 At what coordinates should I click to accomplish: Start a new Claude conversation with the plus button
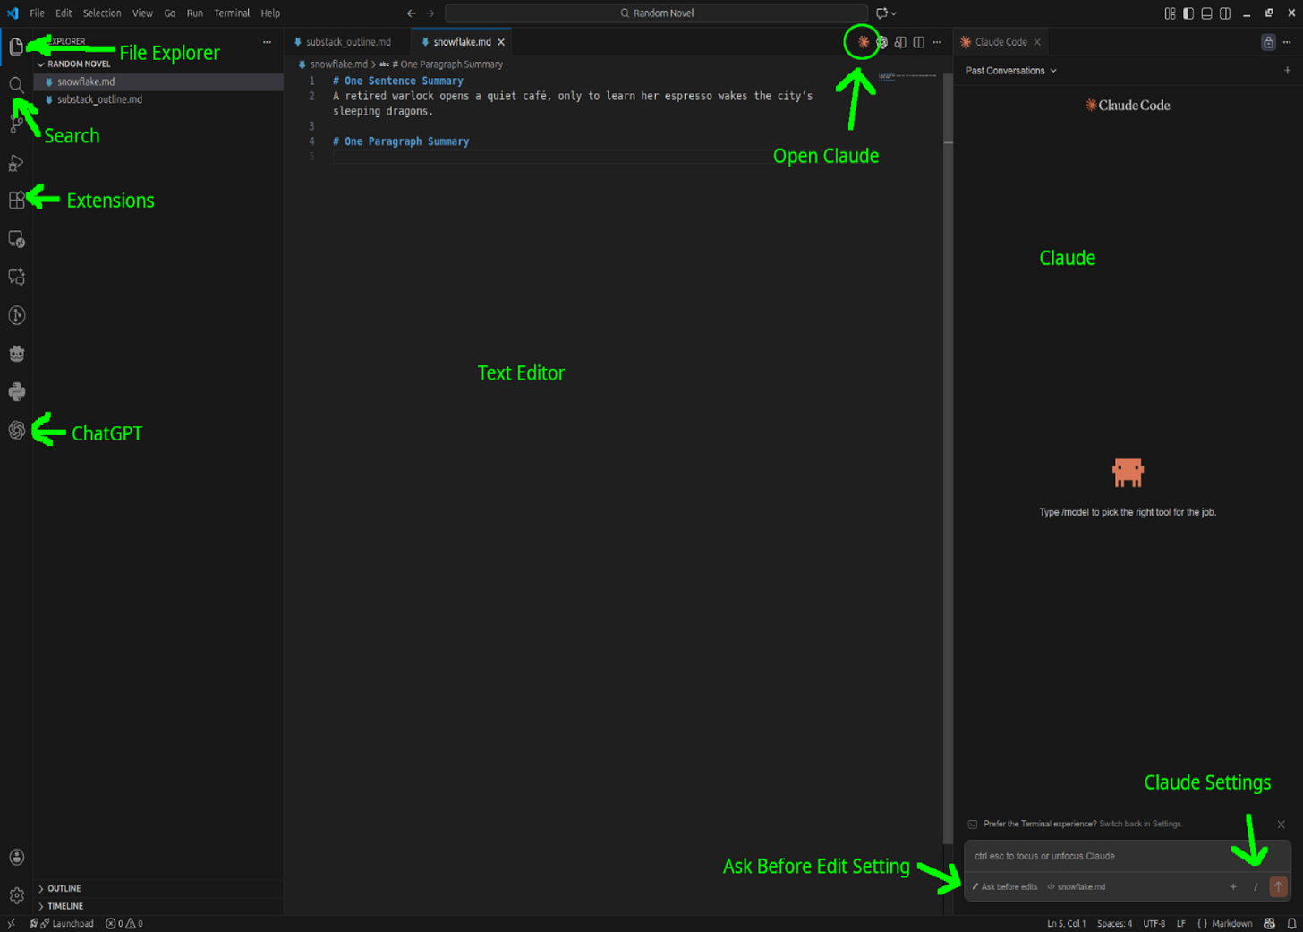(1286, 70)
